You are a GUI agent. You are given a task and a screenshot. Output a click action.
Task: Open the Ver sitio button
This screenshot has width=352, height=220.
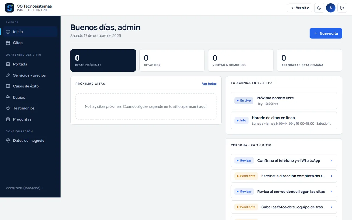tap(299, 8)
